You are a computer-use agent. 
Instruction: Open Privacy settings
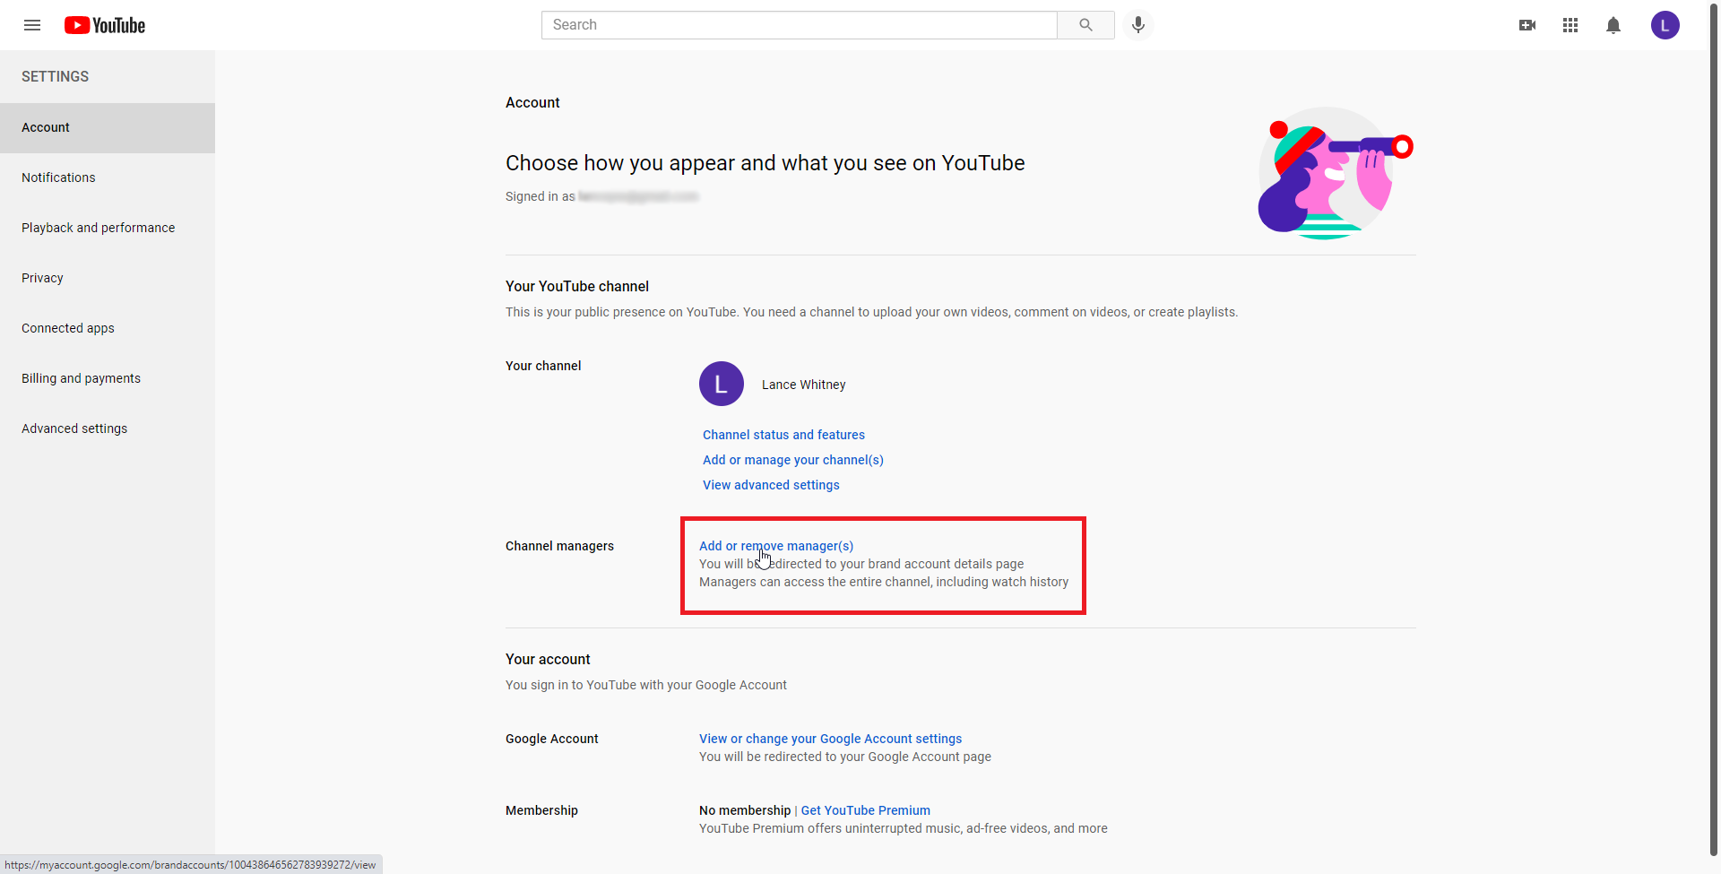tap(108, 278)
